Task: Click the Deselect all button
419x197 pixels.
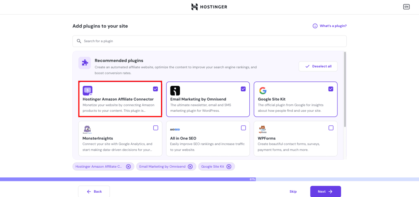Action: (x=318, y=66)
